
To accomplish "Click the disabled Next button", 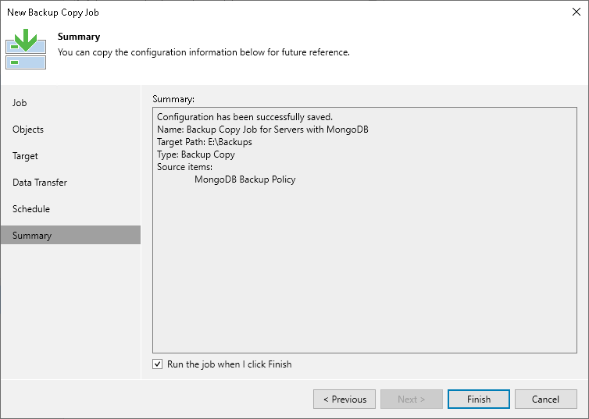I will [412, 399].
